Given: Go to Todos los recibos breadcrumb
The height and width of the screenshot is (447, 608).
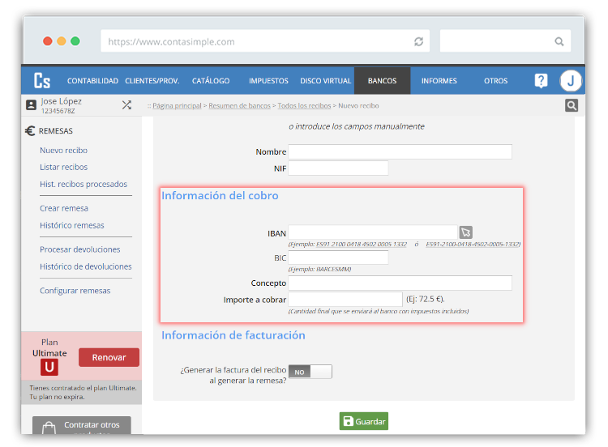Looking at the screenshot, I should click(x=304, y=106).
